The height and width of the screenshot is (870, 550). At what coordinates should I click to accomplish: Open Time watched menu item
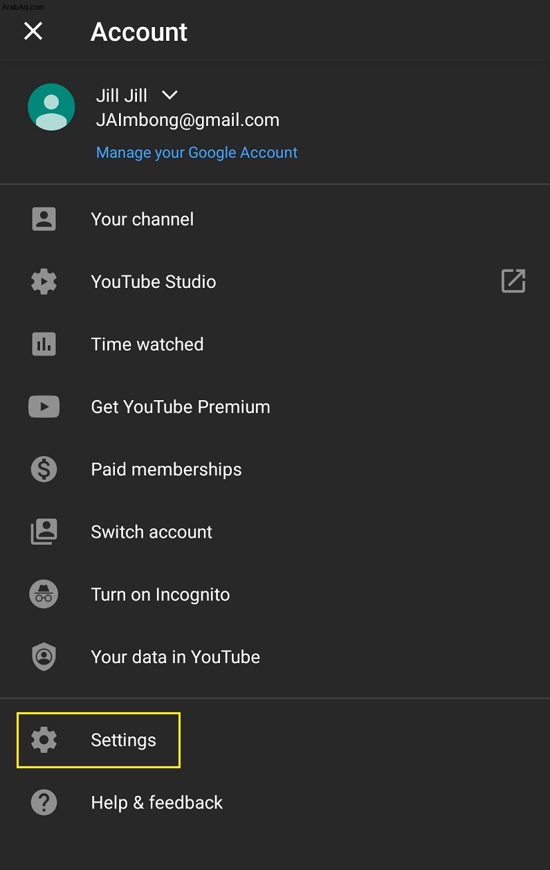click(x=275, y=344)
